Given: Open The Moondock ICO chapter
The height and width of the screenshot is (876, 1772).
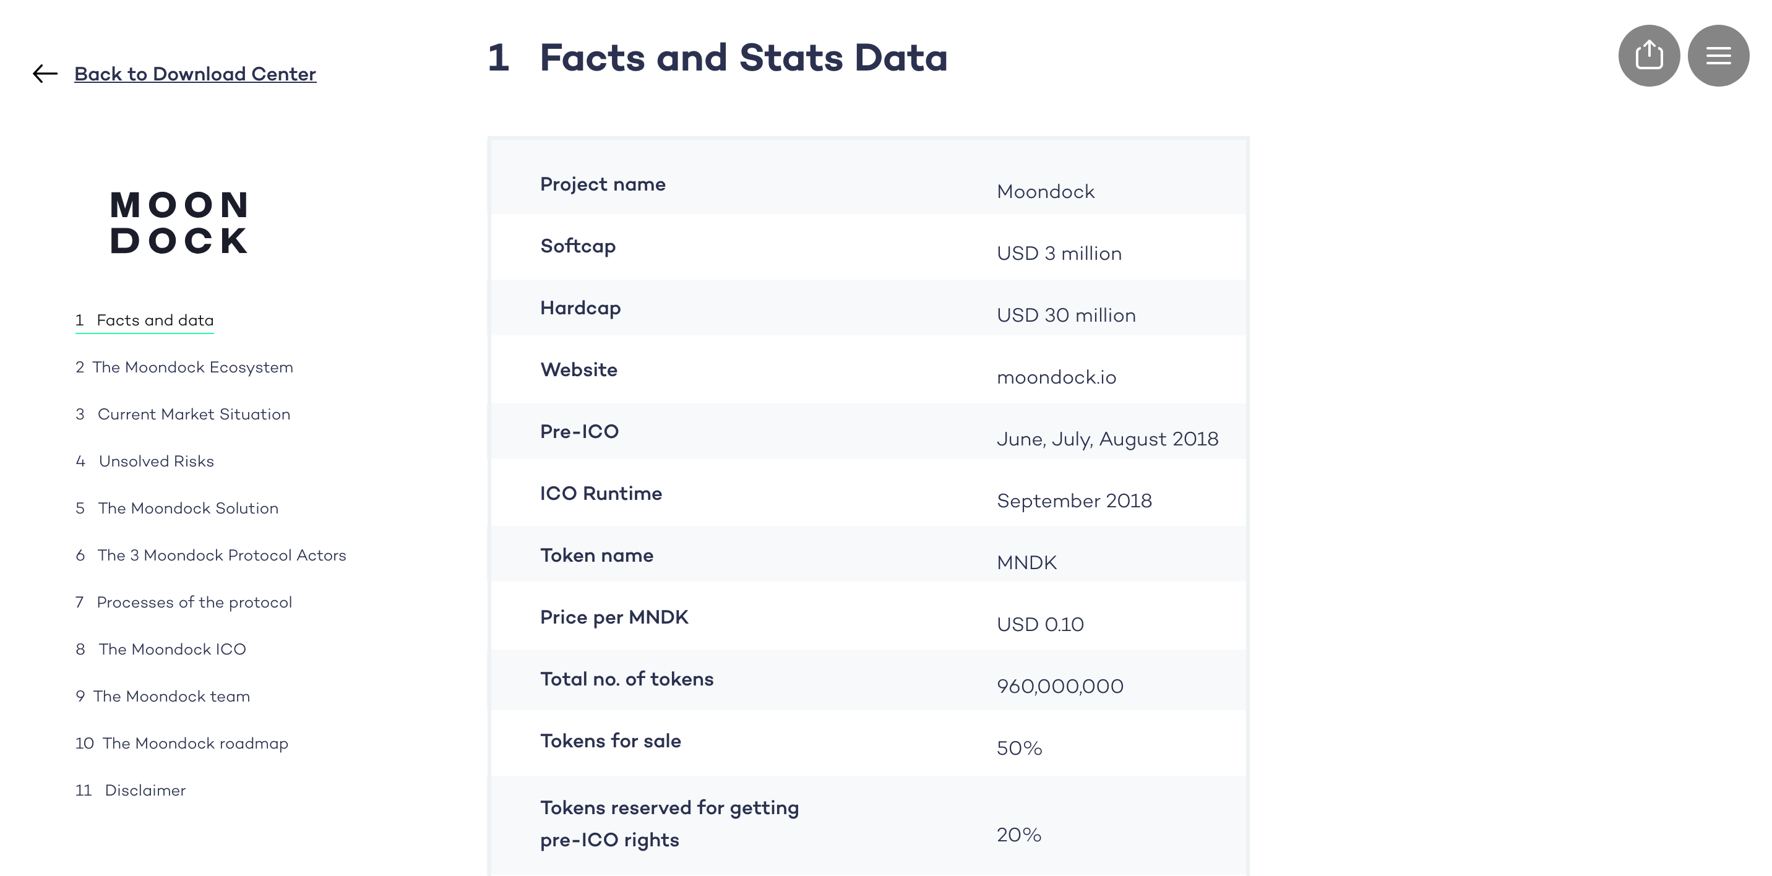Looking at the screenshot, I should click(x=160, y=649).
